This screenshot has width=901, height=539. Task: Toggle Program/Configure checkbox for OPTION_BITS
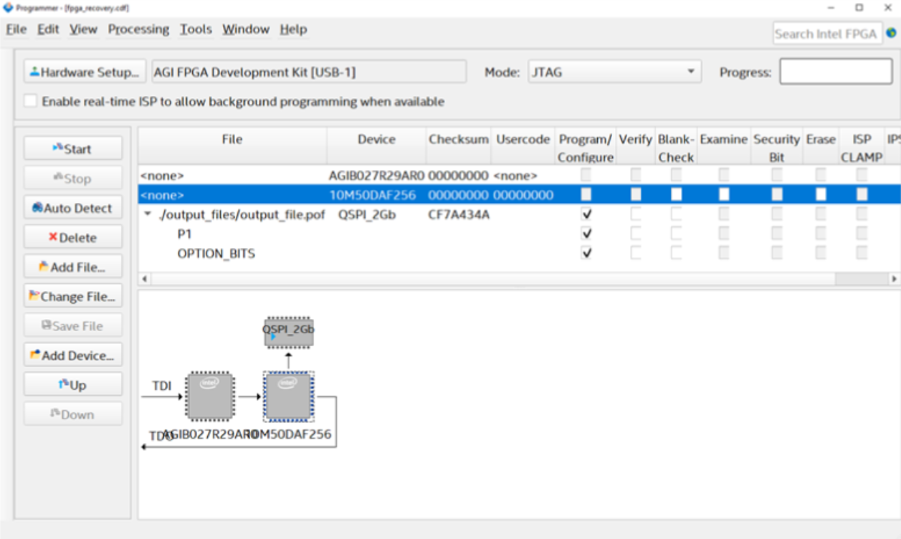[x=586, y=253]
